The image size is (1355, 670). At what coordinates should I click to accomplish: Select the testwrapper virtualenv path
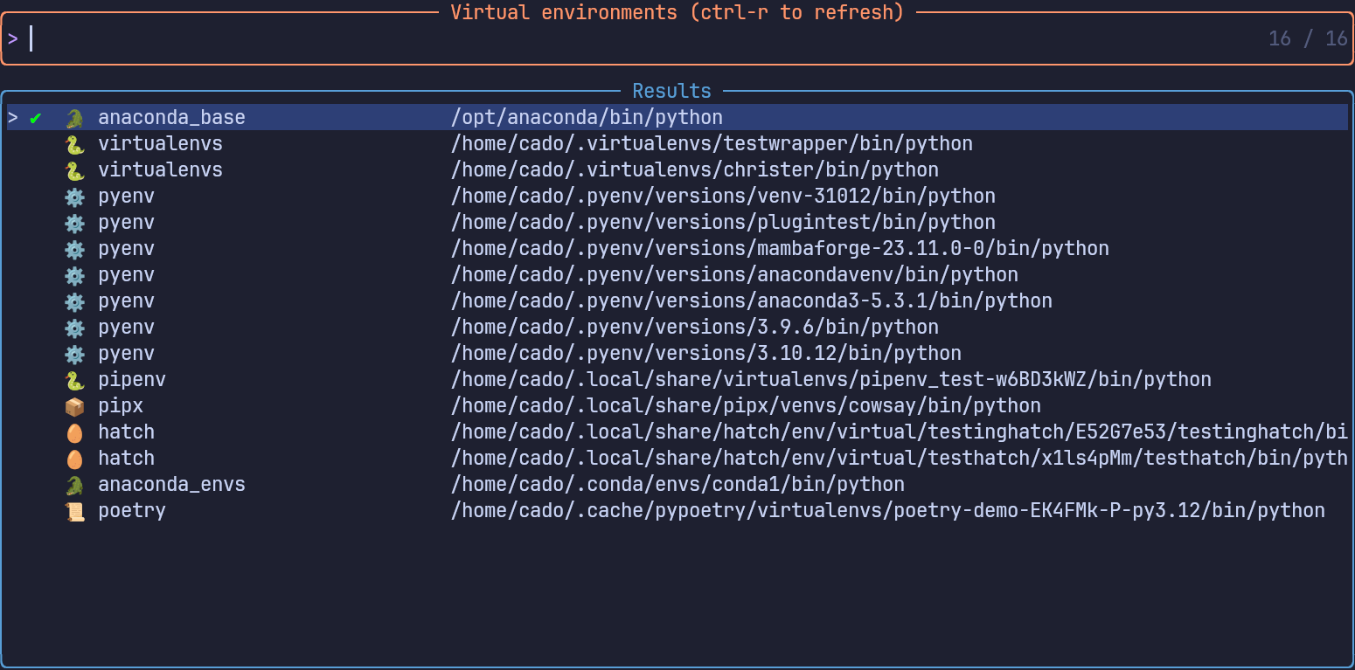712,144
